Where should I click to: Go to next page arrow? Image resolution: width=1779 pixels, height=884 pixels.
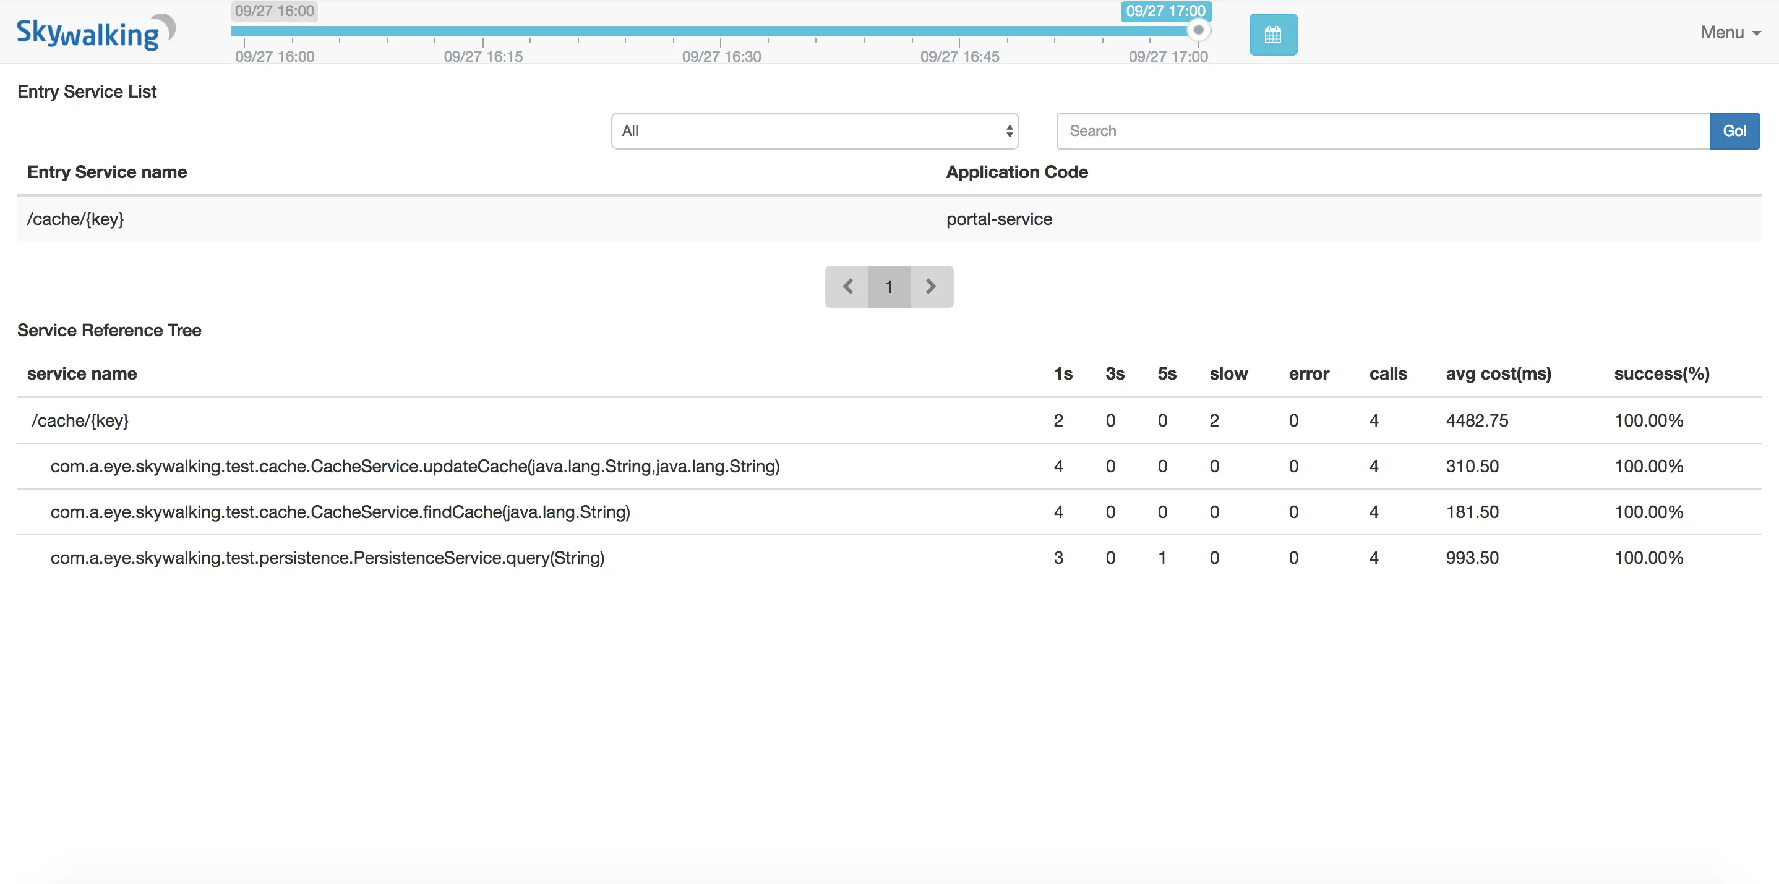(x=931, y=286)
